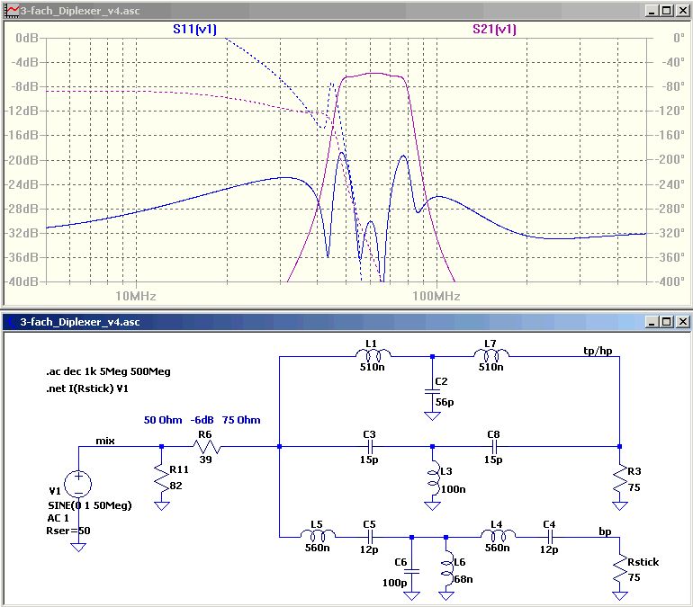Screen dimensions: 693x607
Task: Click the 100MHz frequency axis label
Action: [437, 296]
